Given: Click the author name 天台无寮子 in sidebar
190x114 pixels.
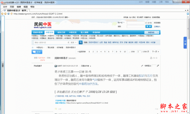Looking at the screenshot, I should coord(38,66).
